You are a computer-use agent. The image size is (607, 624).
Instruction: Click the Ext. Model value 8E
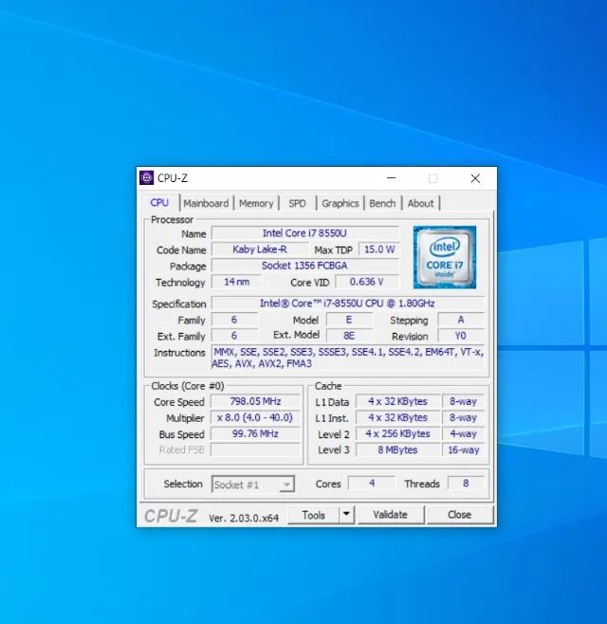pos(349,336)
